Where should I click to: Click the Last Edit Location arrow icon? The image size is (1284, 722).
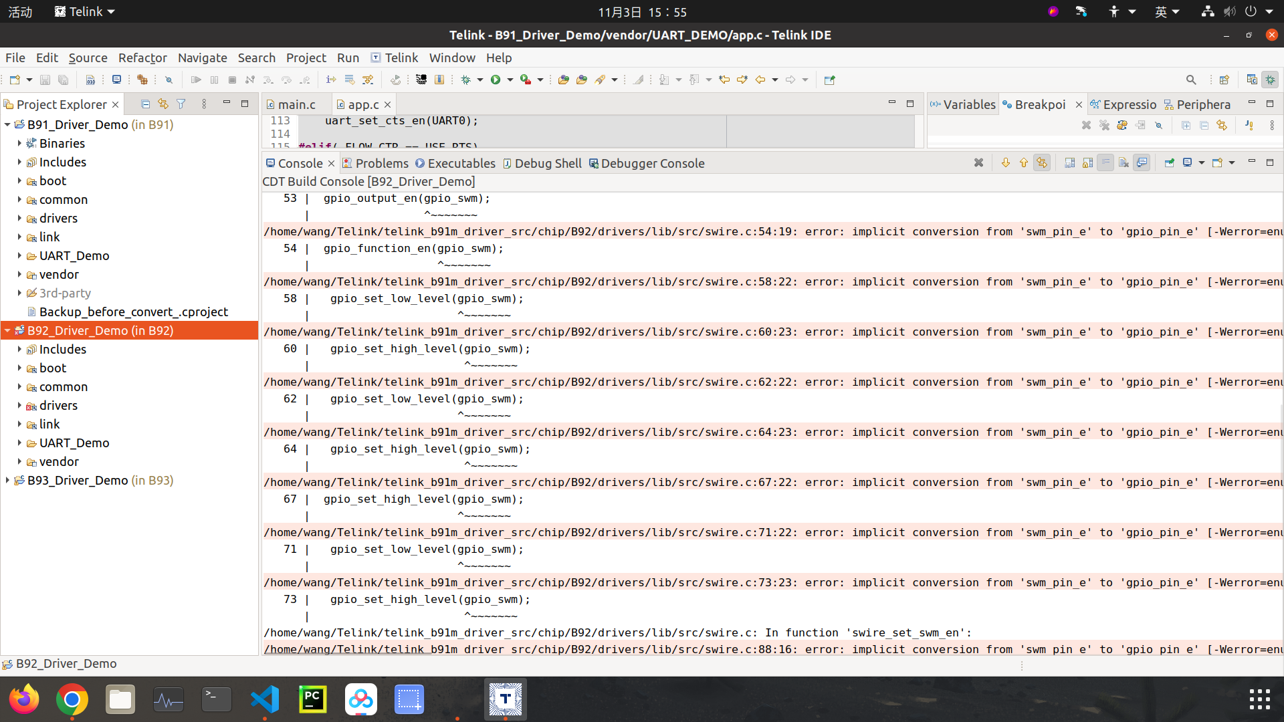point(724,80)
